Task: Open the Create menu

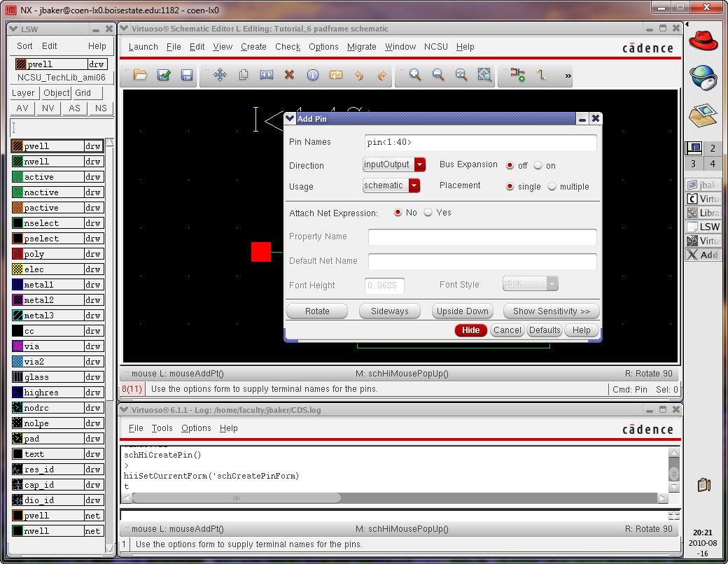Action: [x=253, y=47]
